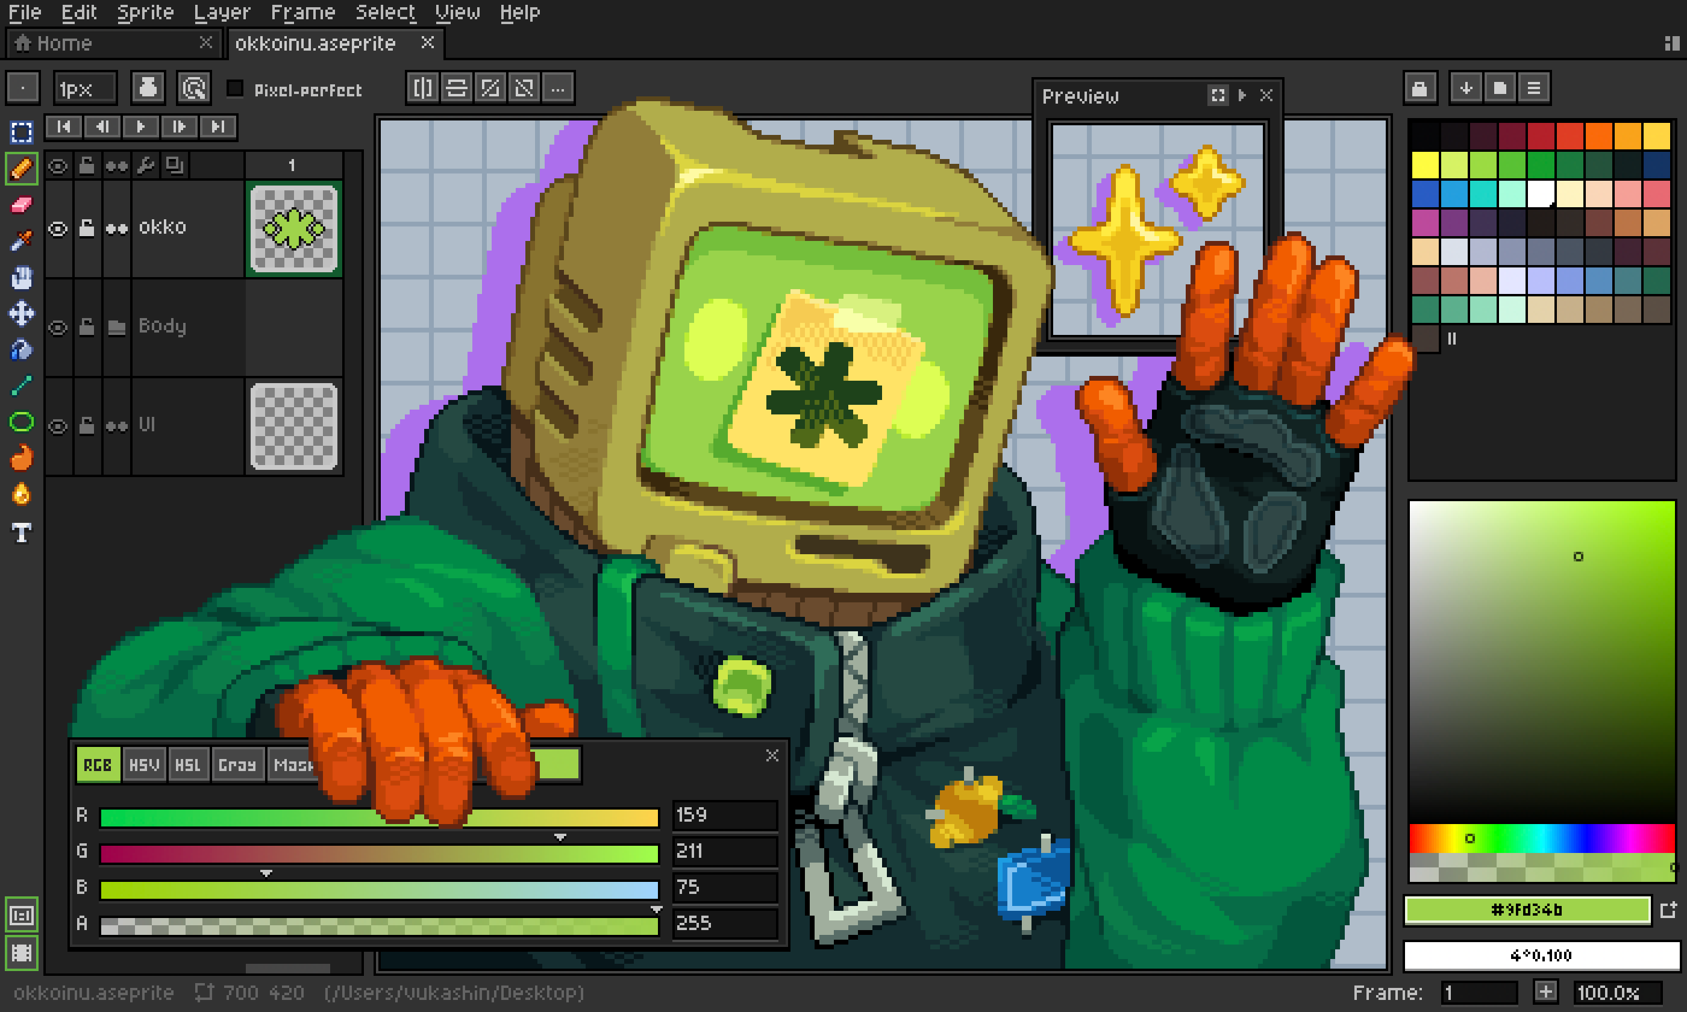Viewport: 1687px width, 1012px height.
Task: Toggle the UI layer lock
Action: click(x=87, y=425)
